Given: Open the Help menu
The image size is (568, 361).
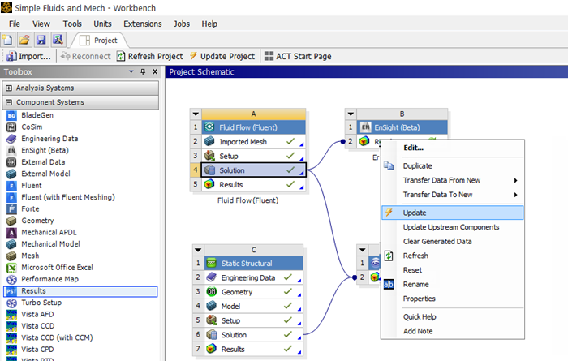Looking at the screenshot, I should 209,24.
